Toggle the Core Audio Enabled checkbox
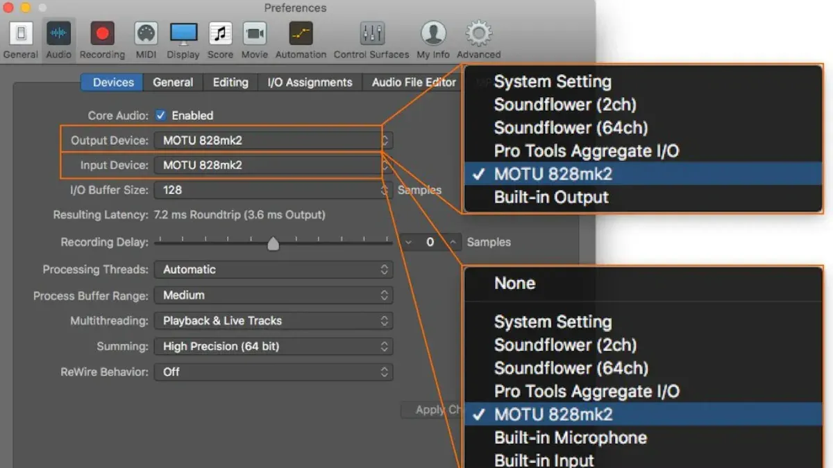833x468 pixels. [x=160, y=115]
